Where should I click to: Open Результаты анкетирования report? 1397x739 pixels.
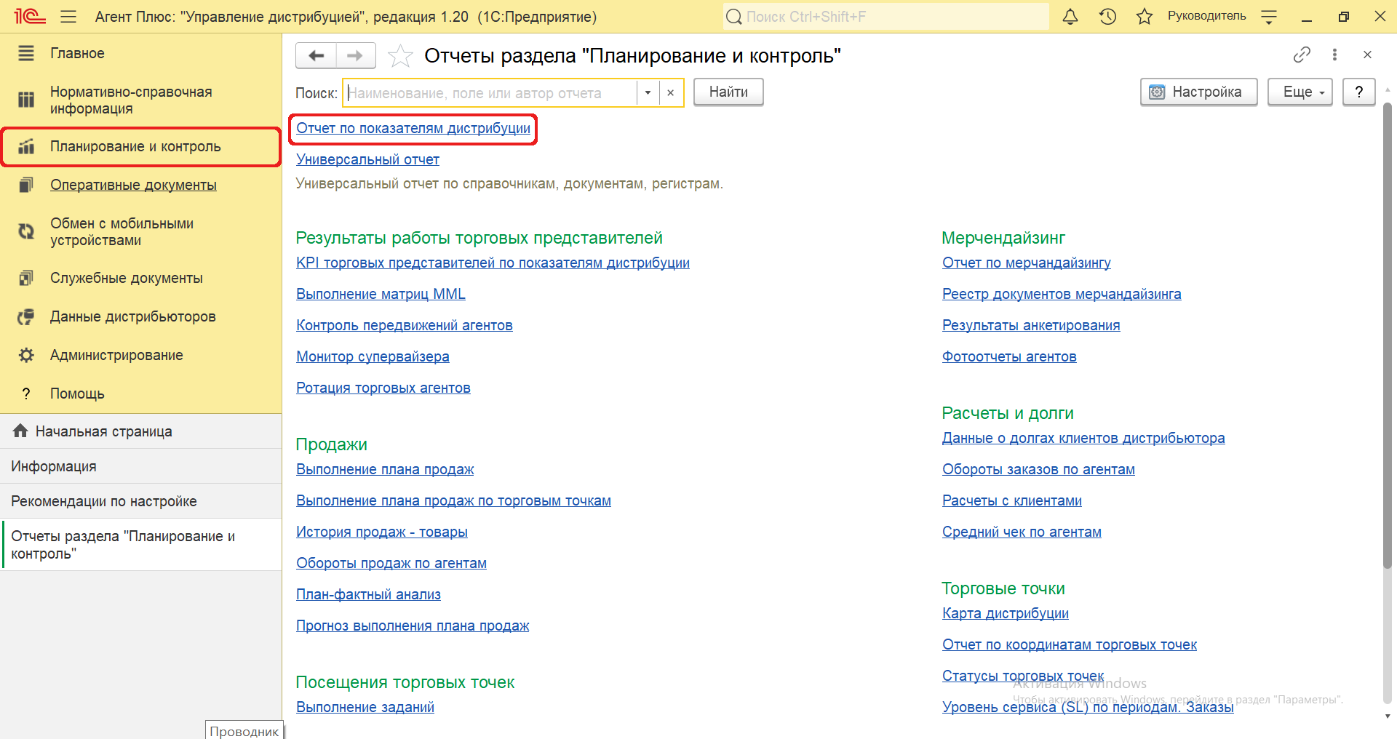(x=1031, y=326)
